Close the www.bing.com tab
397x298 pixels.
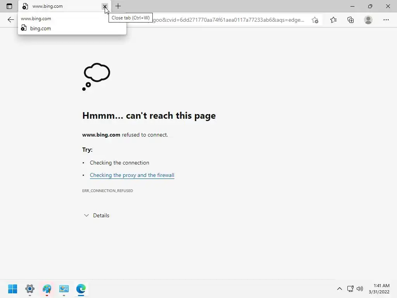click(105, 6)
